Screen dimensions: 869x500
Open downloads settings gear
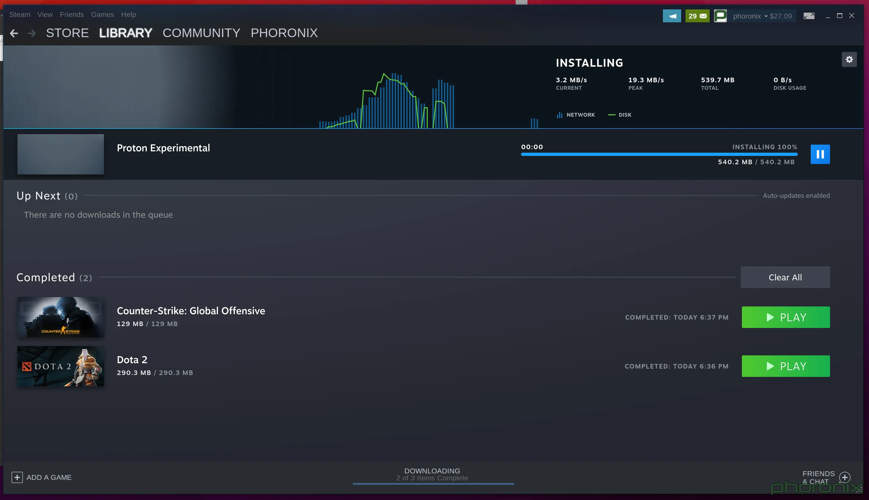point(849,59)
